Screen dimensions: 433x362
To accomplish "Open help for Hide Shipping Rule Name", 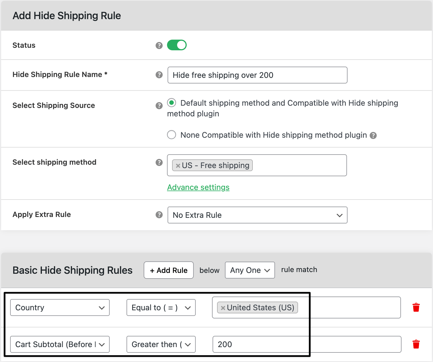I will tap(159, 75).
